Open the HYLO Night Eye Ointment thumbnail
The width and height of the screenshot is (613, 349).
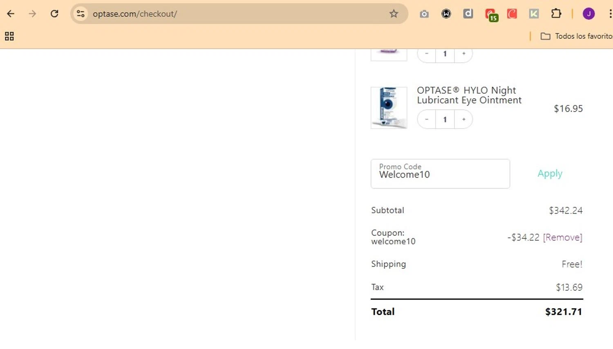389,108
